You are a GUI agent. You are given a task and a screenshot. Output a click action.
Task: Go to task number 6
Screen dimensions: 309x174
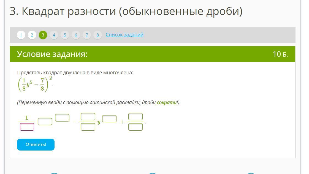pyautogui.click(x=76, y=35)
